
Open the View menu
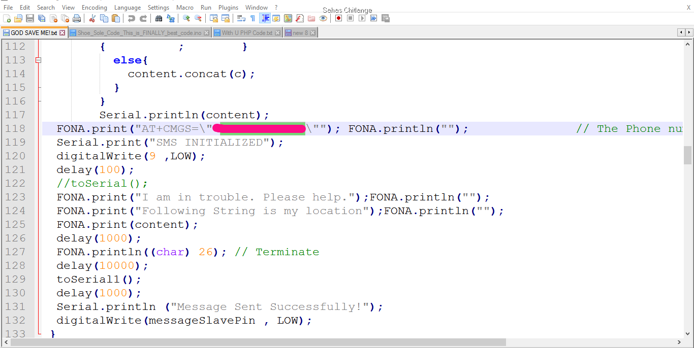68,7
